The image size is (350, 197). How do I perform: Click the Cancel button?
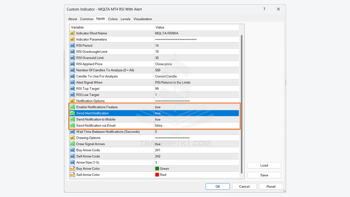coord(244,186)
